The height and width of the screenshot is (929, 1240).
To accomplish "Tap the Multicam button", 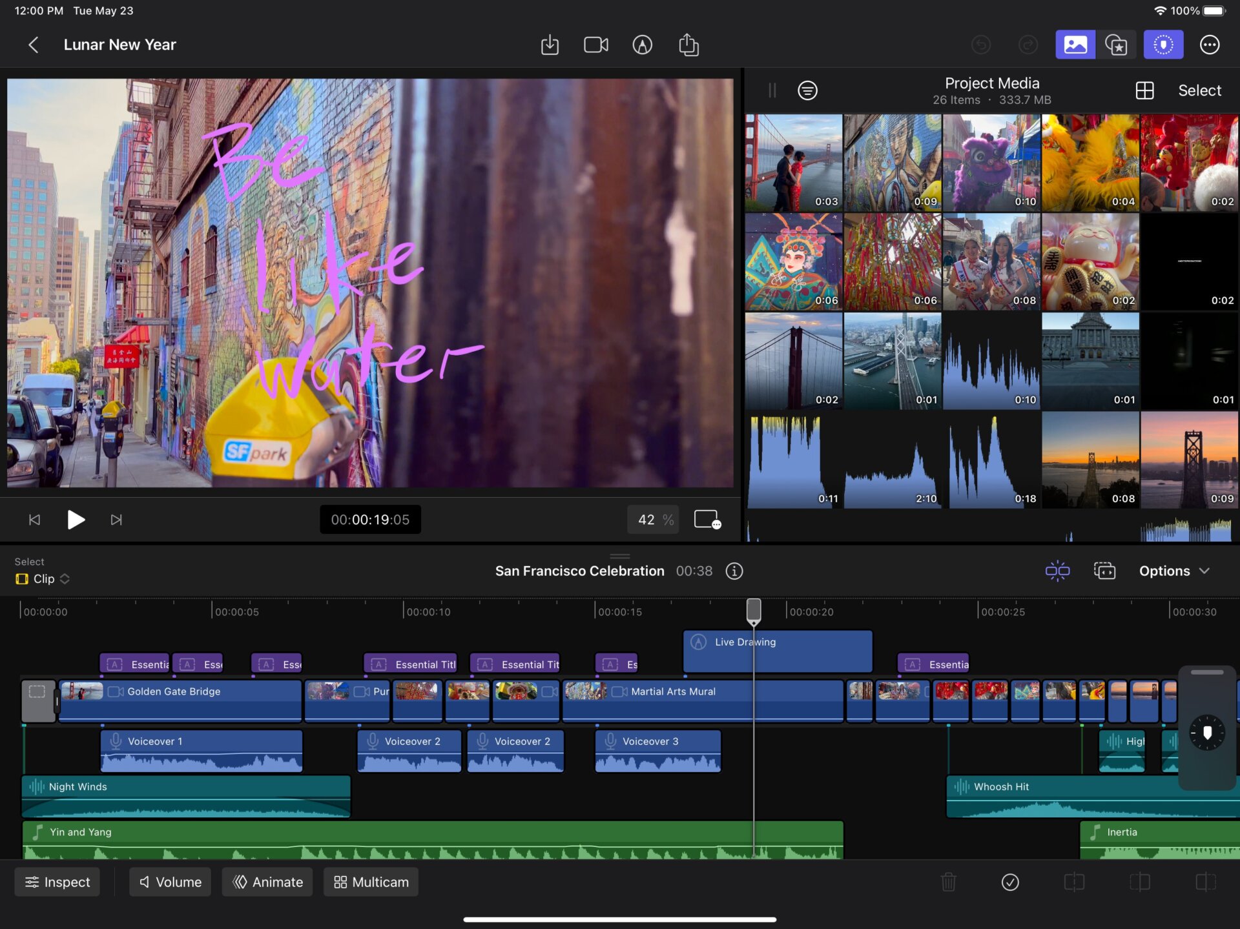I will [x=370, y=882].
